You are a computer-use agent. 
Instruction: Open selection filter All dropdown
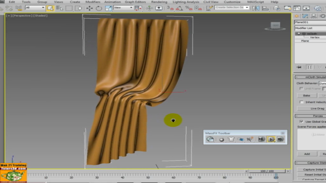(35, 8)
